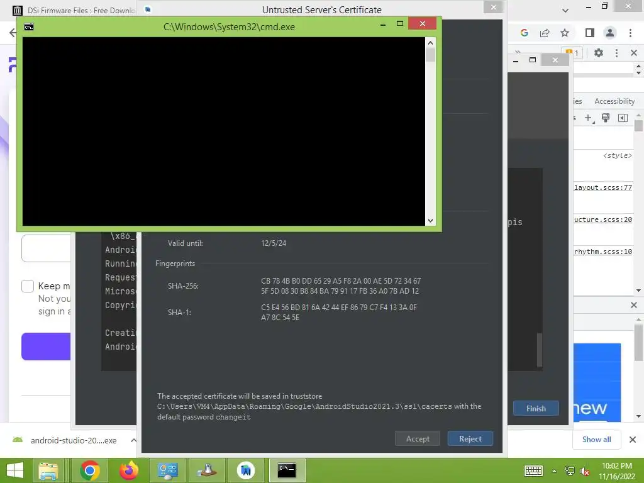The width and height of the screenshot is (644, 483).
Task: Open the cmd.exe title bar system icon
Action: click(29, 27)
